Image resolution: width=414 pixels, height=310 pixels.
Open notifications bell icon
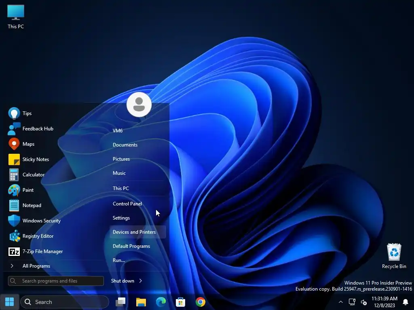[406, 302]
